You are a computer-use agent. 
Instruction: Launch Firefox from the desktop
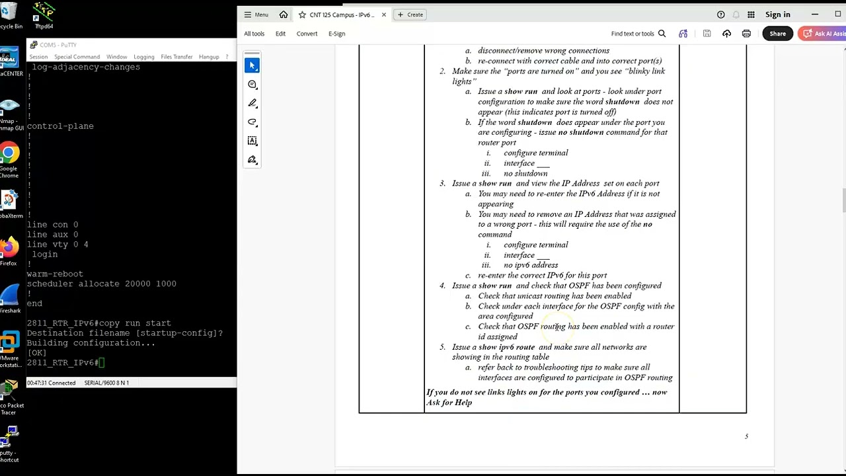click(x=9, y=252)
